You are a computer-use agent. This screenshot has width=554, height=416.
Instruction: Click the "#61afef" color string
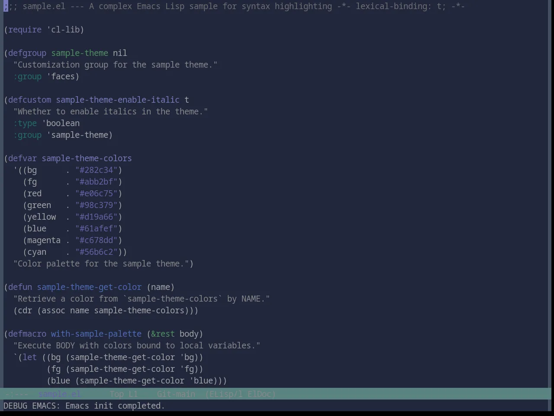[97, 228]
